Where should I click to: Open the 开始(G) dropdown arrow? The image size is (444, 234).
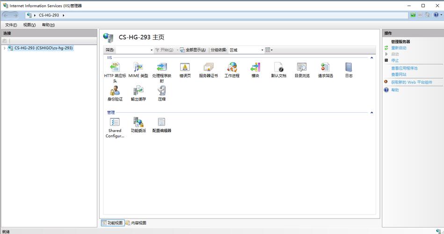click(177, 50)
